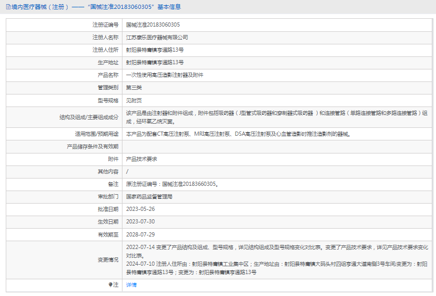The width and height of the screenshot is (436, 296).
Task: Select the change entry dated 2022-07-14
Action: (x=277, y=251)
